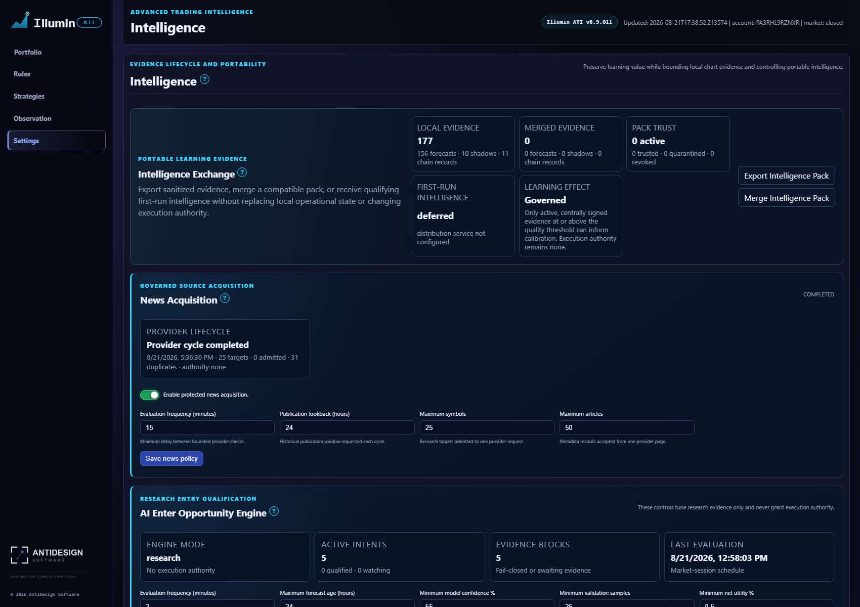Click Merge Intelligence Pack button
This screenshot has width=860, height=607.
click(x=787, y=198)
